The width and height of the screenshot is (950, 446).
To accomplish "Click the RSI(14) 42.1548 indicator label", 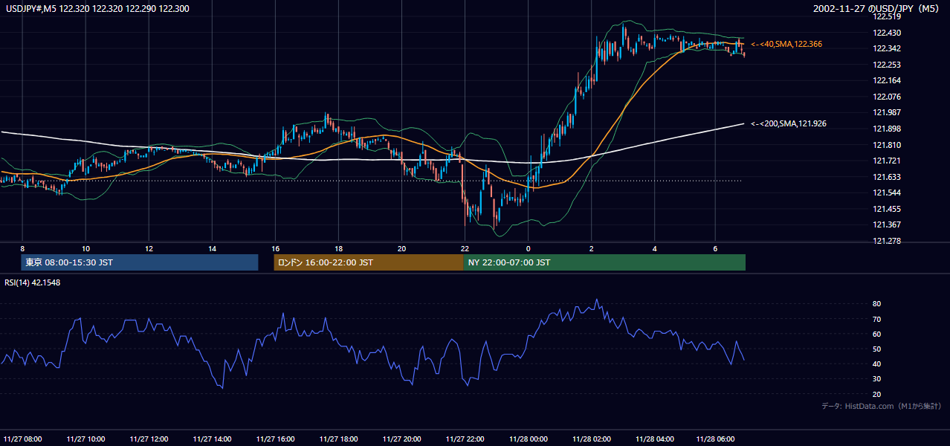I will [x=33, y=282].
